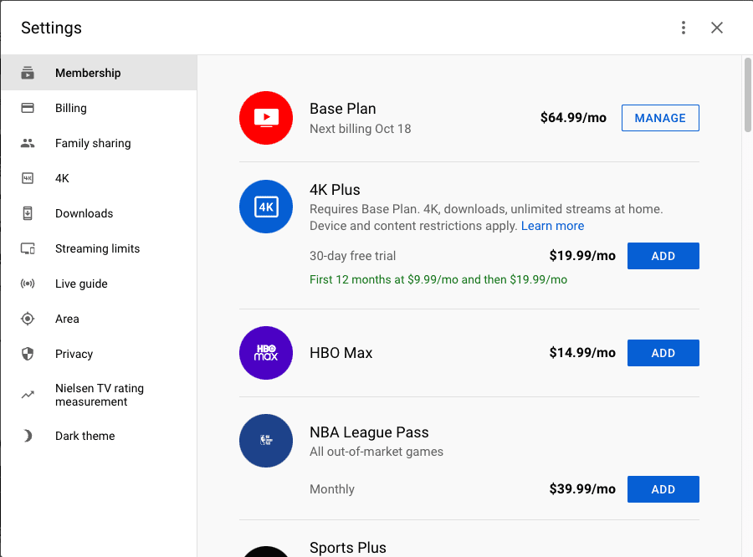Switch to Dark theme
The height and width of the screenshot is (557, 753).
click(x=85, y=436)
